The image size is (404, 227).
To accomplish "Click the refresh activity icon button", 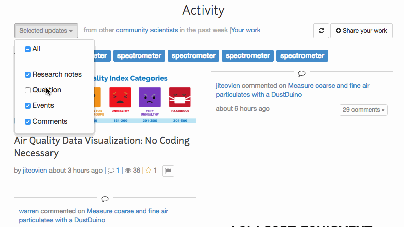I will click(321, 31).
